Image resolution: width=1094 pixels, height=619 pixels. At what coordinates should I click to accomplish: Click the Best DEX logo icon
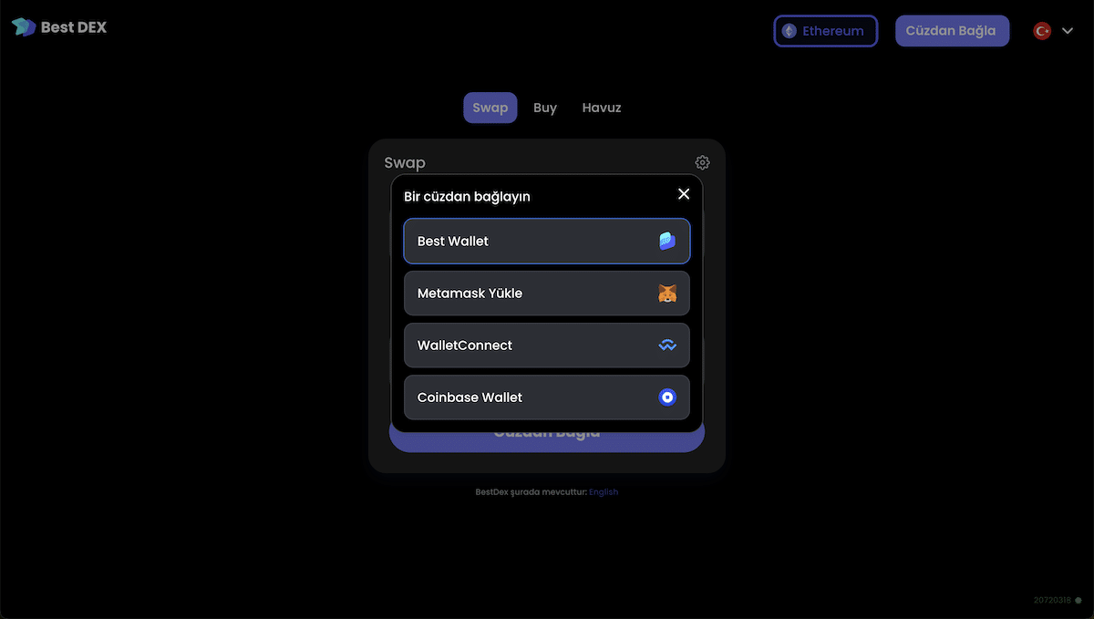point(23,27)
